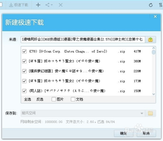Click the sort arrows icon in the toolbar
163x141 pixels.
[x=161, y=5]
